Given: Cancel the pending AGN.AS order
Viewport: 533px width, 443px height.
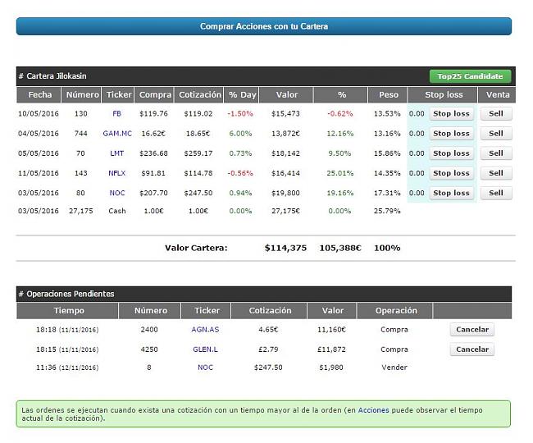Looking at the screenshot, I should pyautogui.click(x=471, y=330).
